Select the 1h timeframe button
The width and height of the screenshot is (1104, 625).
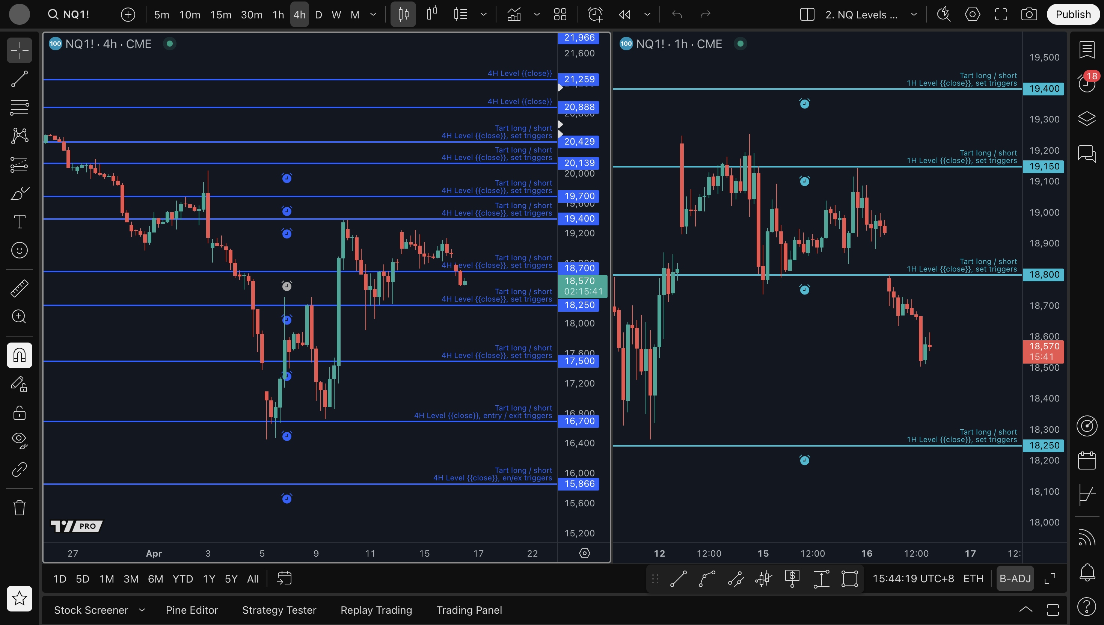coord(278,15)
